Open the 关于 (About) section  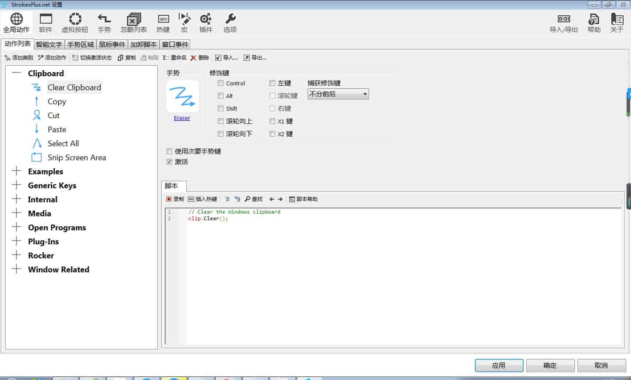[x=617, y=23]
